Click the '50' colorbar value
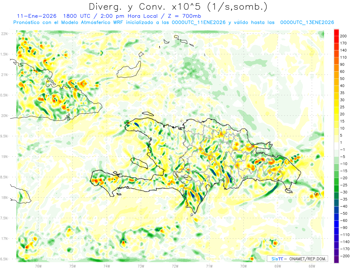 click(x=343, y=79)
